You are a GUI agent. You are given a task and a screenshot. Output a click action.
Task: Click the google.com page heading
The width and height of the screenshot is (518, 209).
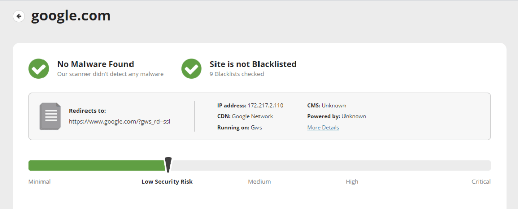[x=71, y=16]
